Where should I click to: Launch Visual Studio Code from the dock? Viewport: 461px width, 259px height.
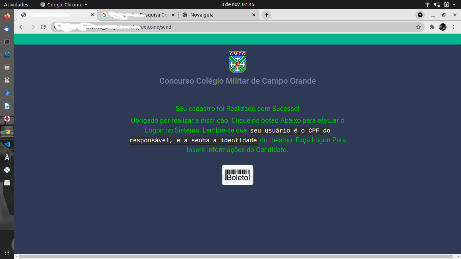(x=7, y=144)
